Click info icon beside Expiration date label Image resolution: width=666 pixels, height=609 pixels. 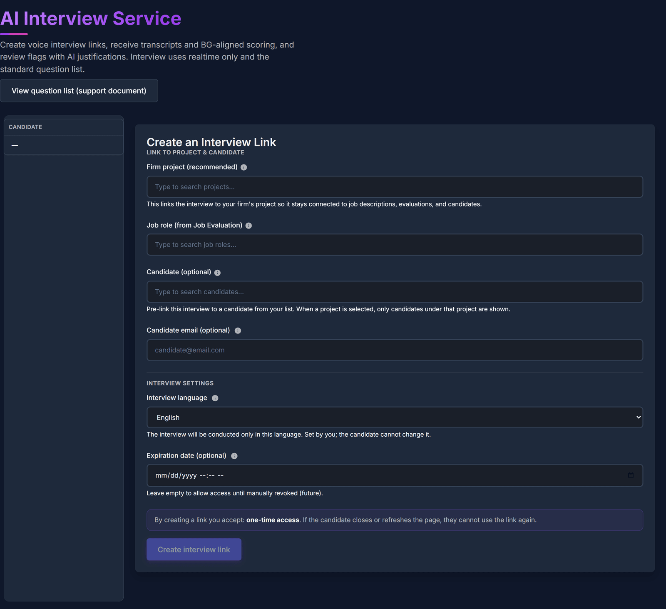point(234,456)
